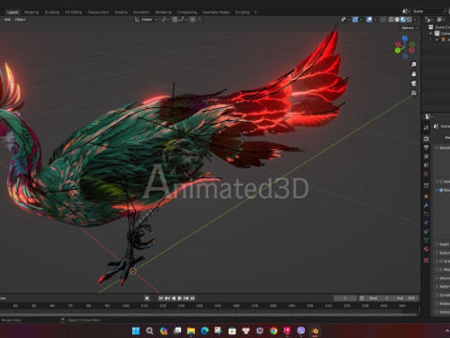Toggle the Bloom checkbox in render properties

pos(442,190)
